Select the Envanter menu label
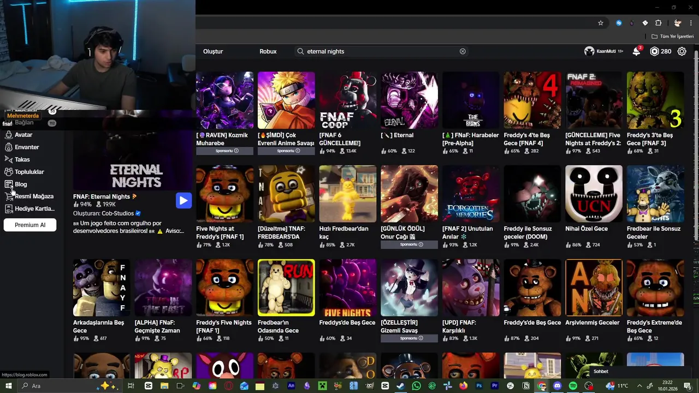 27,147
